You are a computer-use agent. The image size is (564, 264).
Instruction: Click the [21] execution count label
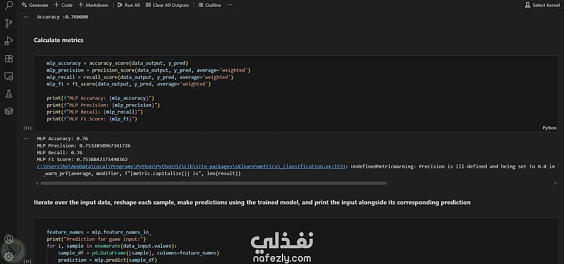point(27,128)
